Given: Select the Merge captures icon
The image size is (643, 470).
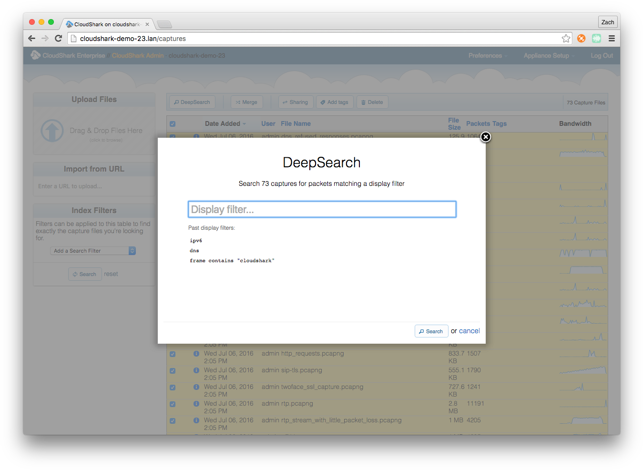Looking at the screenshot, I should [246, 102].
